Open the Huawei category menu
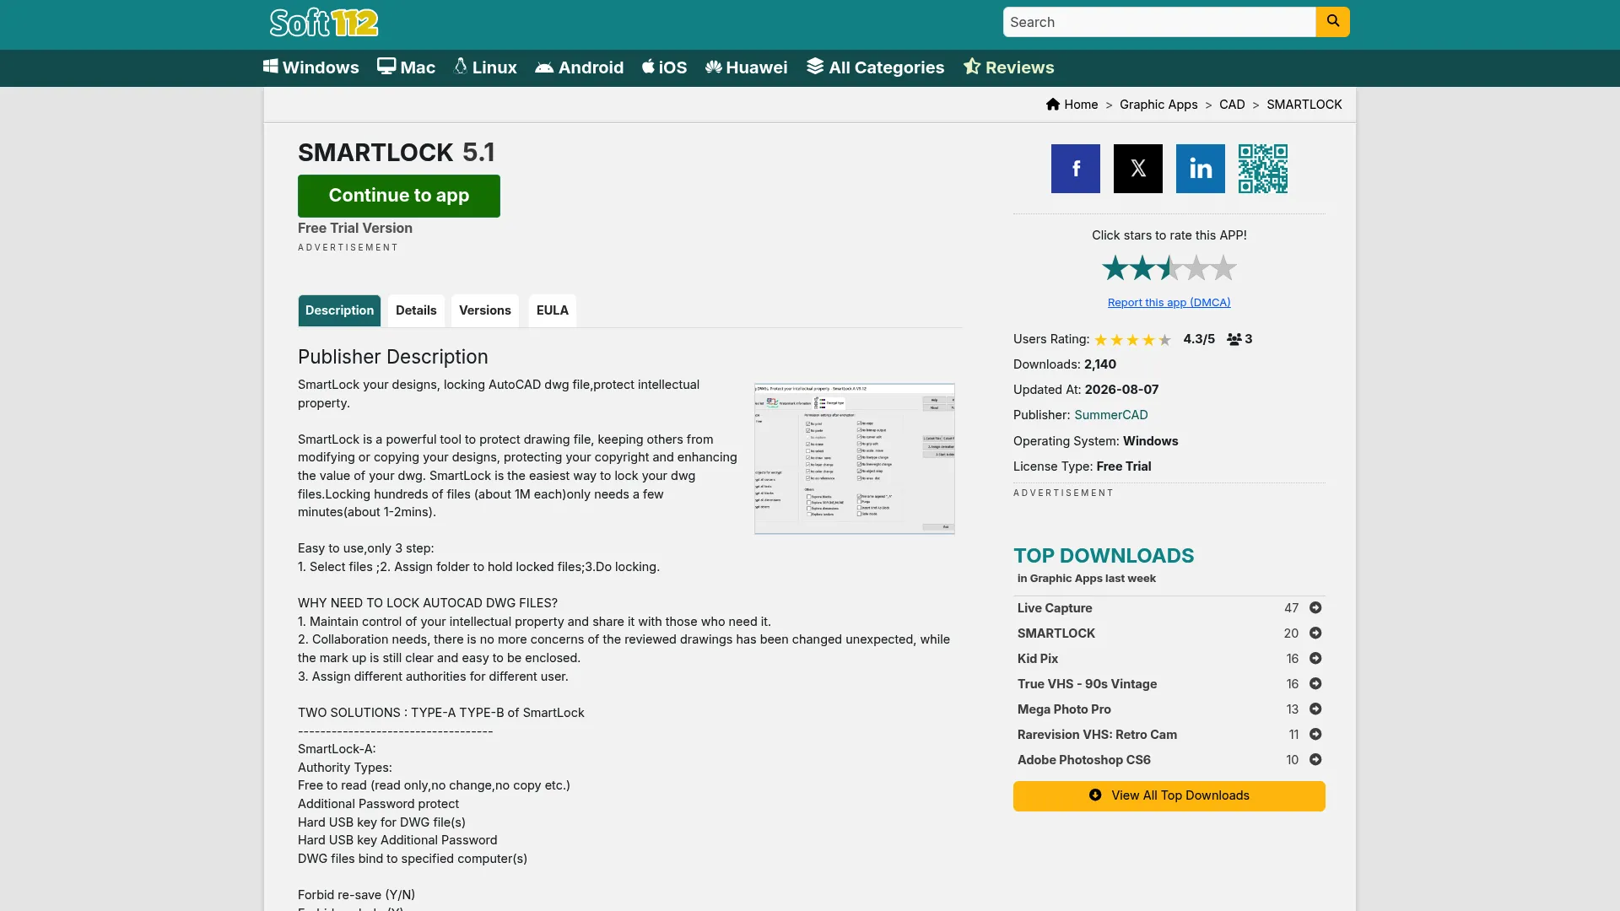Viewport: 1620px width, 911px height. click(x=747, y=67)
